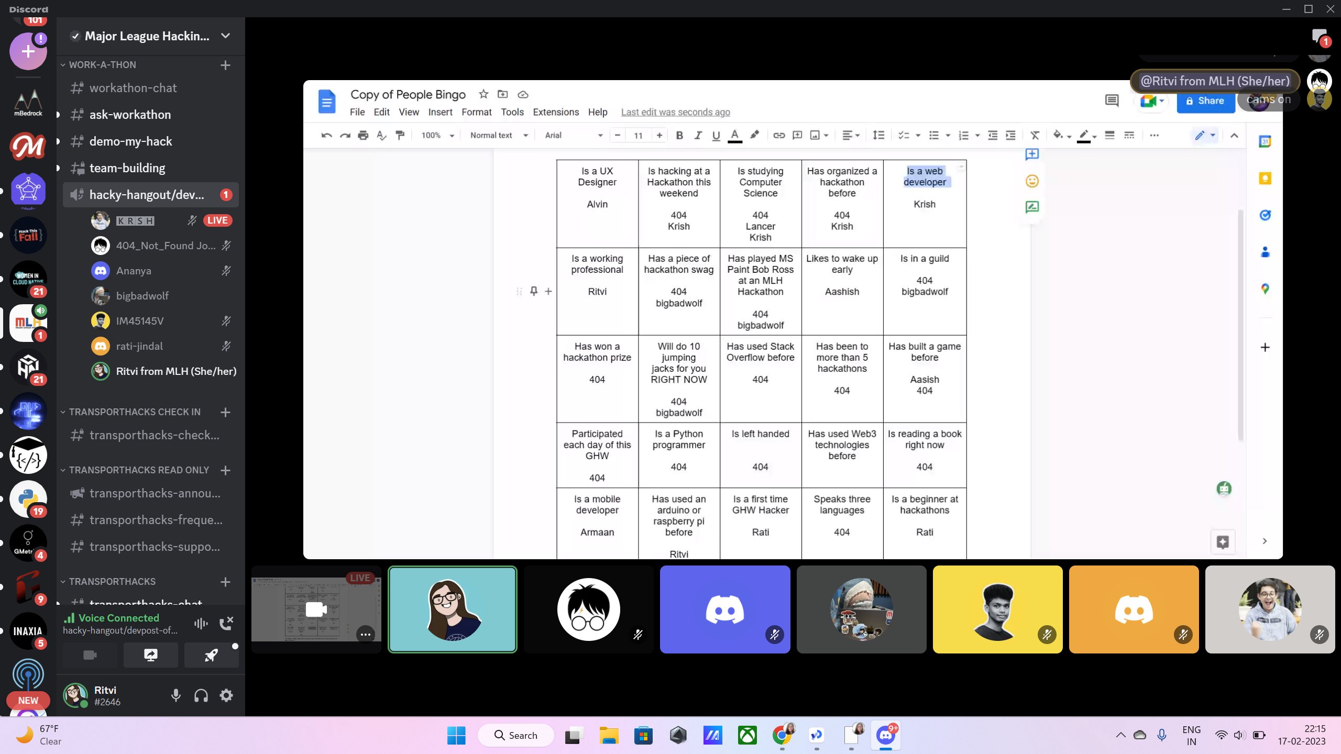Click the live stream preview thumbnail
This screenshot has height=754, width=1341.
point(316,609)
